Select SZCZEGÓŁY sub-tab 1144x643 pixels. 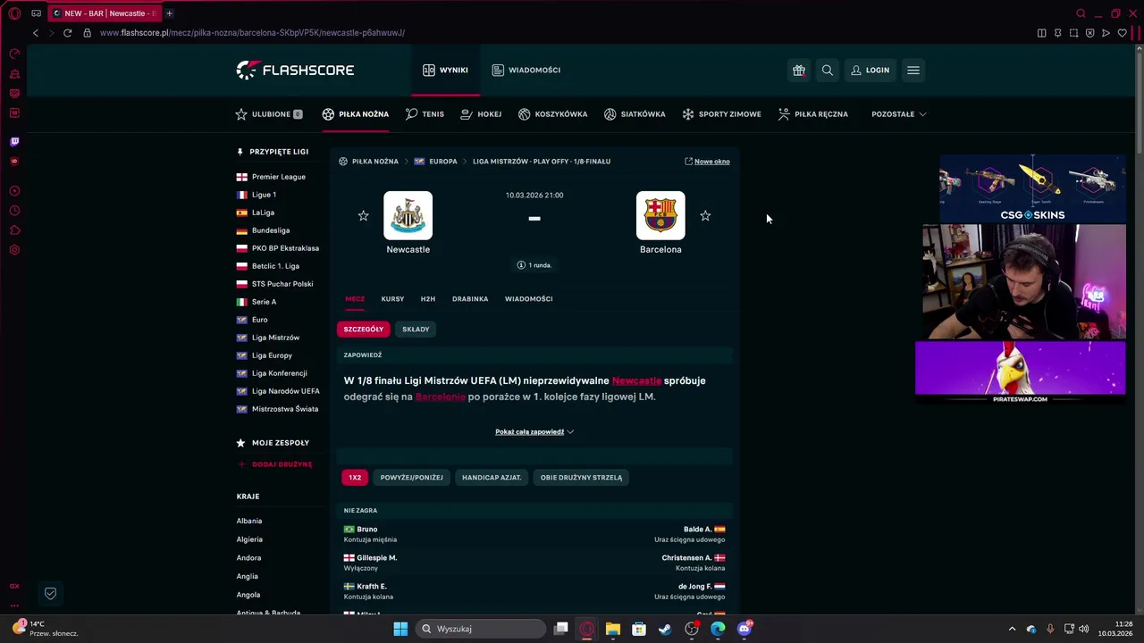pyautogui.click(x=364, y=330)
